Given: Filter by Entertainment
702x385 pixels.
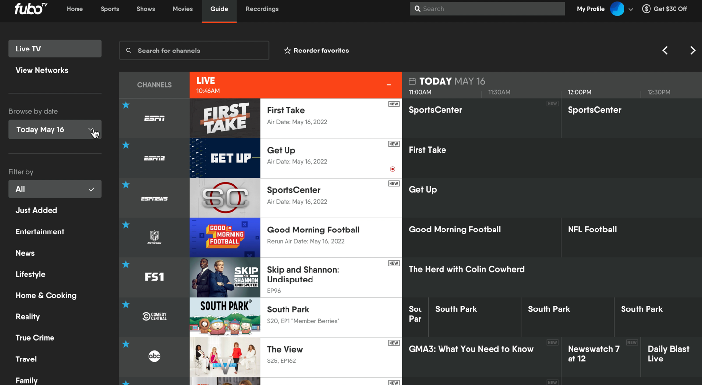Looking at the screenshot, I should [x=40, y=231].
